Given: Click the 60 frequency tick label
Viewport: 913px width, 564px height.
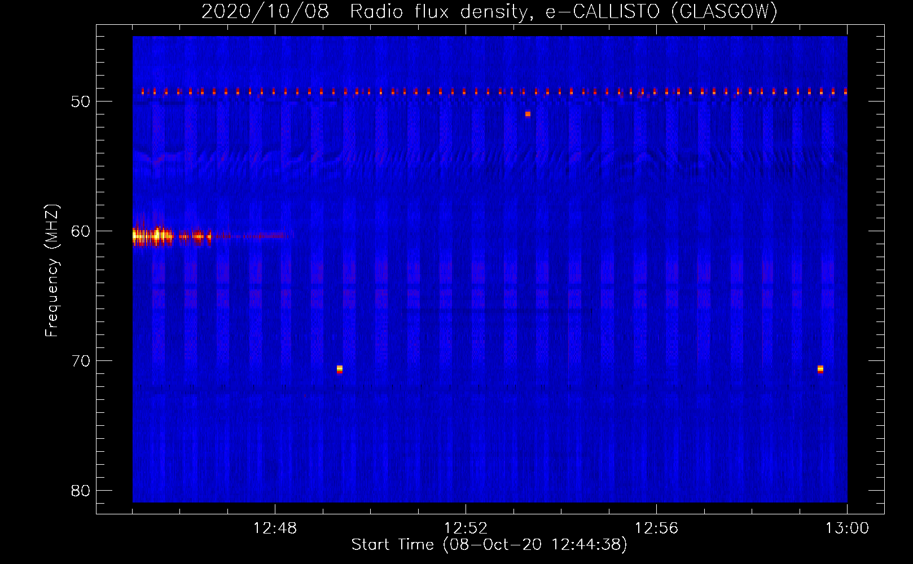Looking at the screenshot, I should click(x=81, y=231).
